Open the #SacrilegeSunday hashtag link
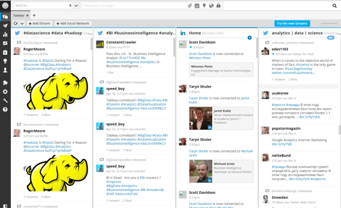The image size is (341, 208). pyautogui.click(x=299, y=68)
